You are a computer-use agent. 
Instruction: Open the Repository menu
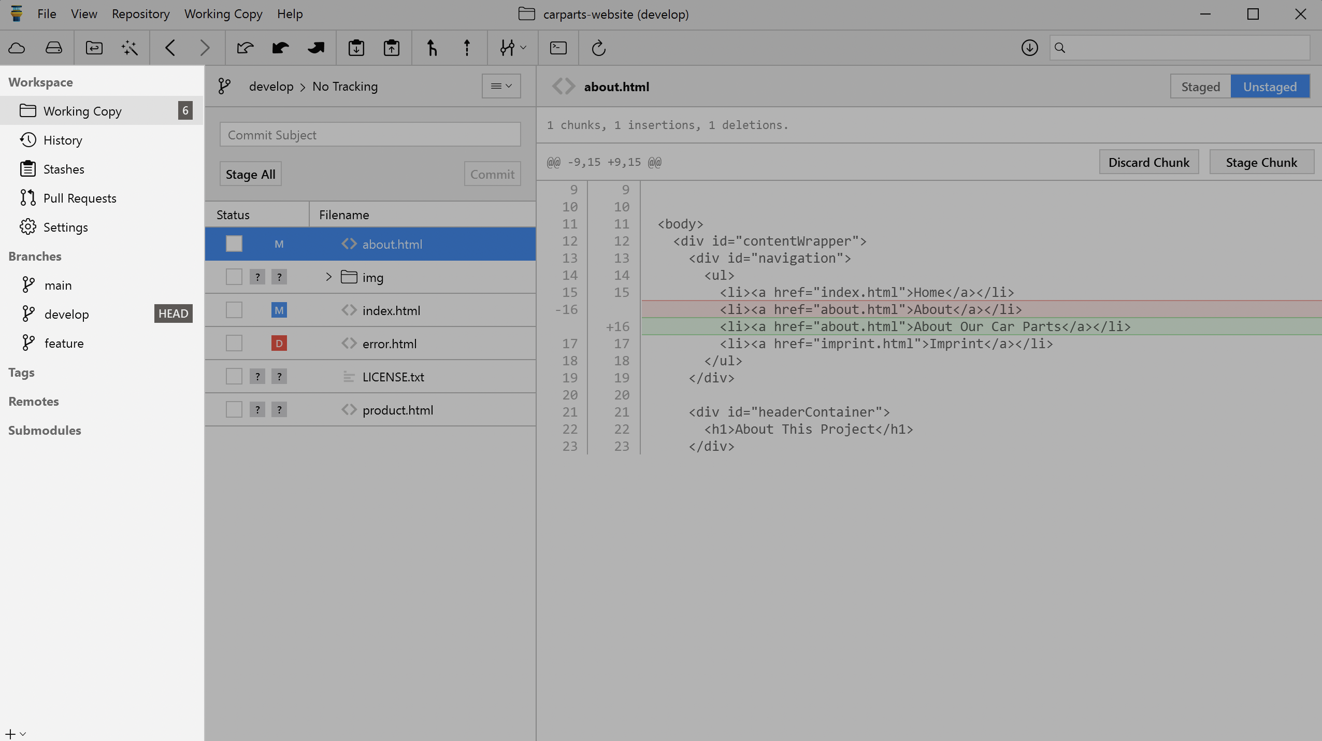click(140, 14)
